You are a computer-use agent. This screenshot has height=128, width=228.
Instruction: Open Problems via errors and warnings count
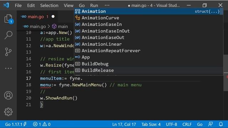(x=42, y=124)
